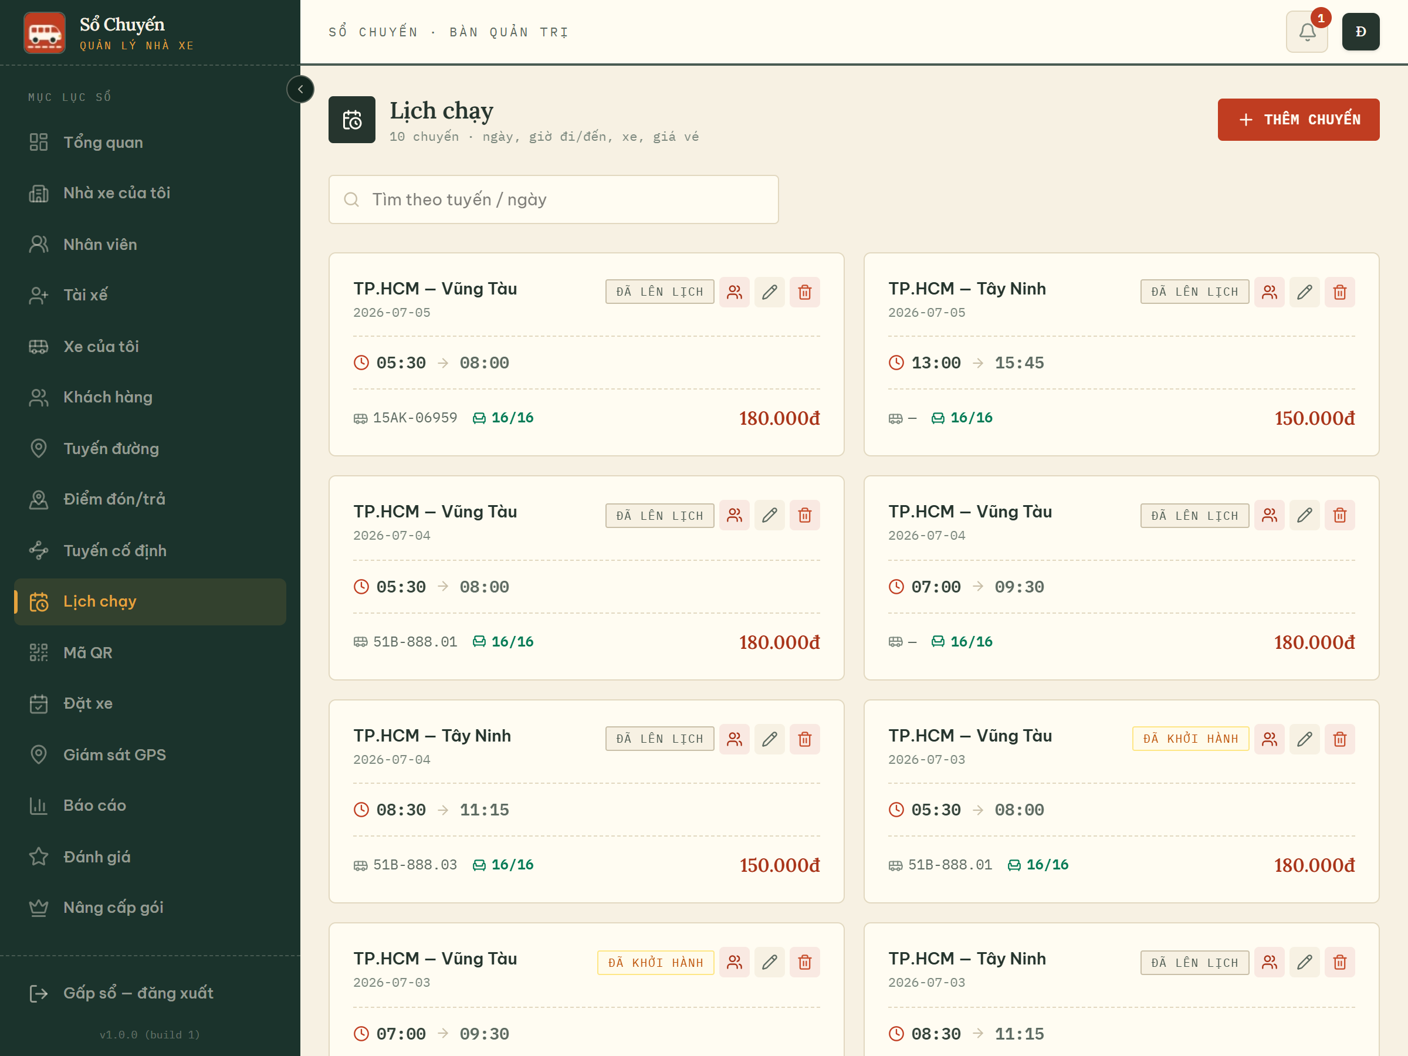
Task: Delete the Tây Ninh 2026-07-04 trip
Action: point(804,739)
